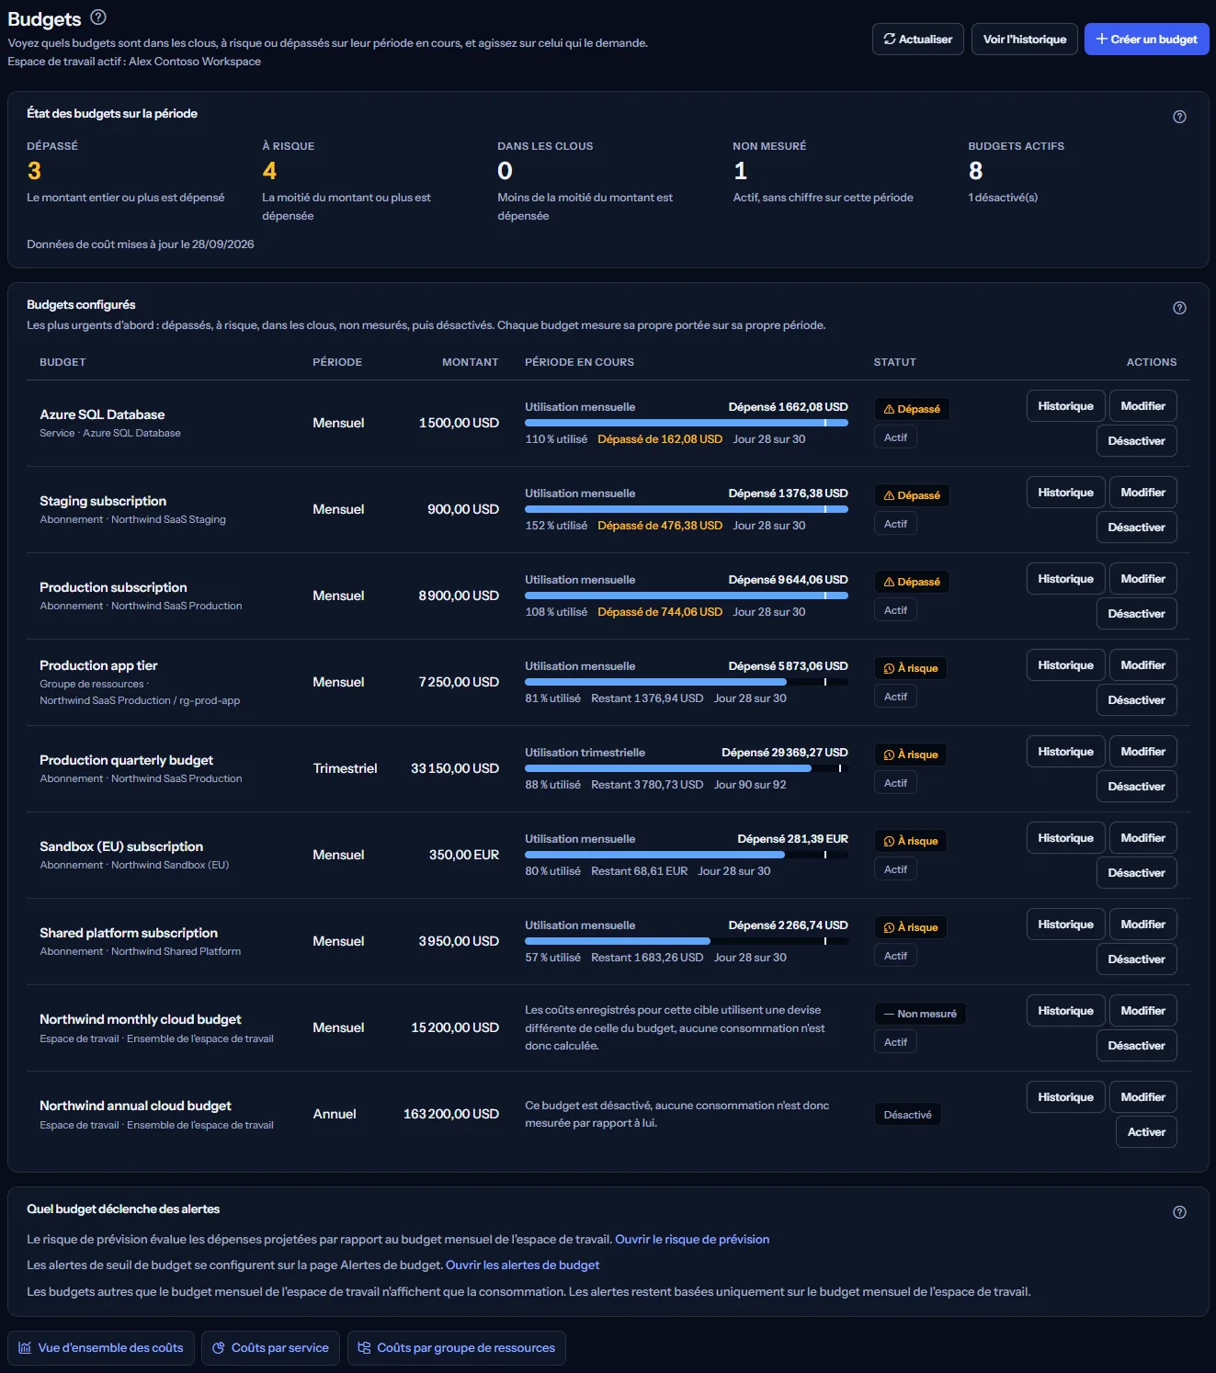The width and height of the screenshot is (1216, 1373).
Task: Refresh data with Actualiser button
Action: pyautogui.click(x=918, y=40)
